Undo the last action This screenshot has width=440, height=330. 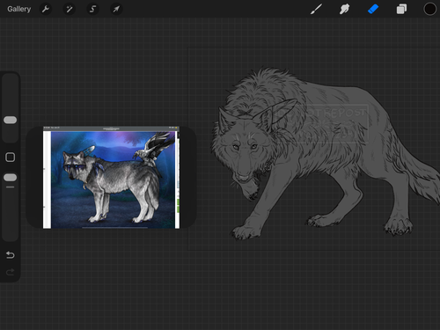click(x=11, y=255)
